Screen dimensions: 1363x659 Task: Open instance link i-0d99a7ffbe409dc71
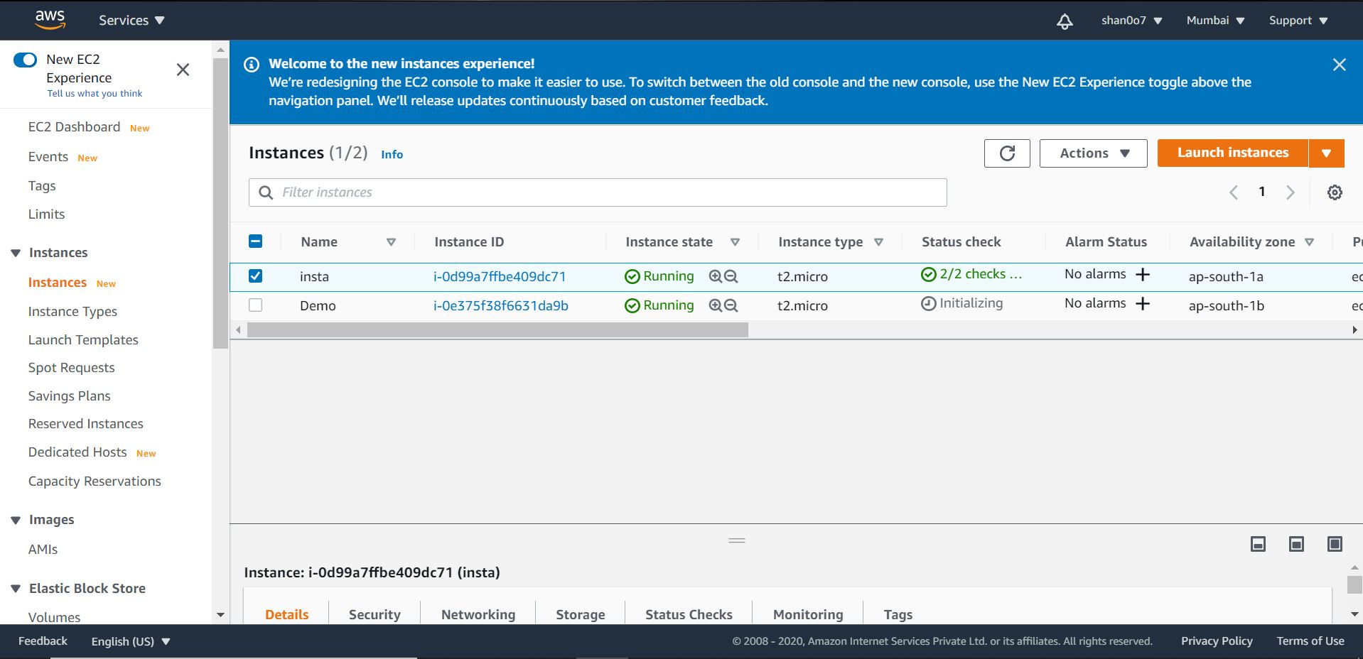tap(500, 276)
